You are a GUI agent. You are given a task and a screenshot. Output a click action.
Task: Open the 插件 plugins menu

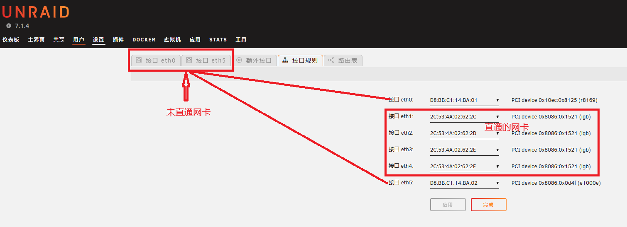(118, 40)
